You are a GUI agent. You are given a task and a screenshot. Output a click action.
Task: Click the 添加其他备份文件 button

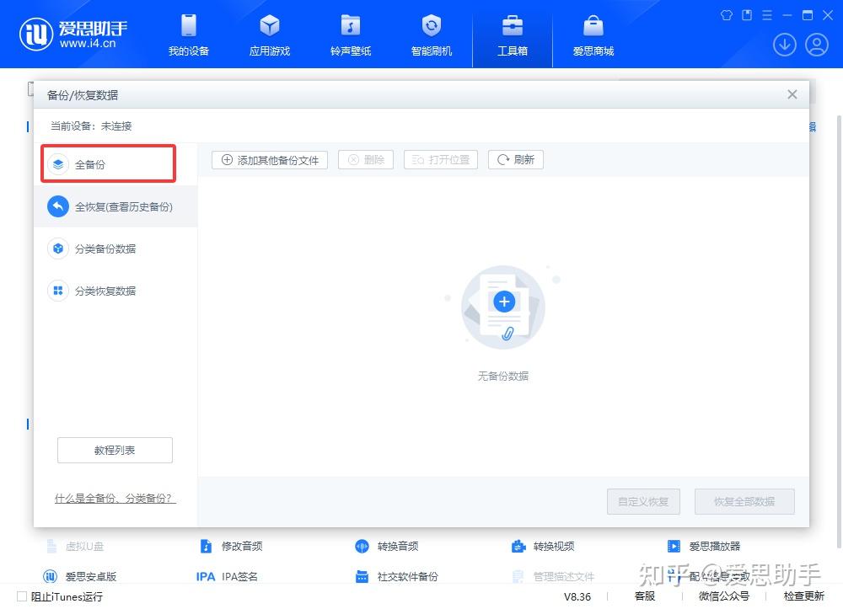click(x=269, y=159)
